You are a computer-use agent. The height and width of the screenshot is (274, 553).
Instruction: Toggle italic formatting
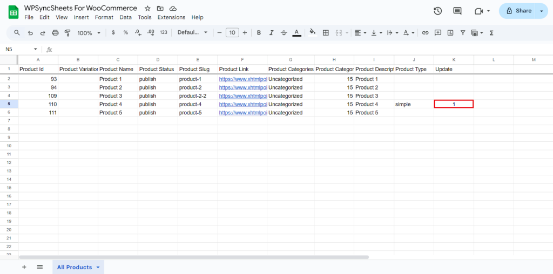(x=271, y=33)
